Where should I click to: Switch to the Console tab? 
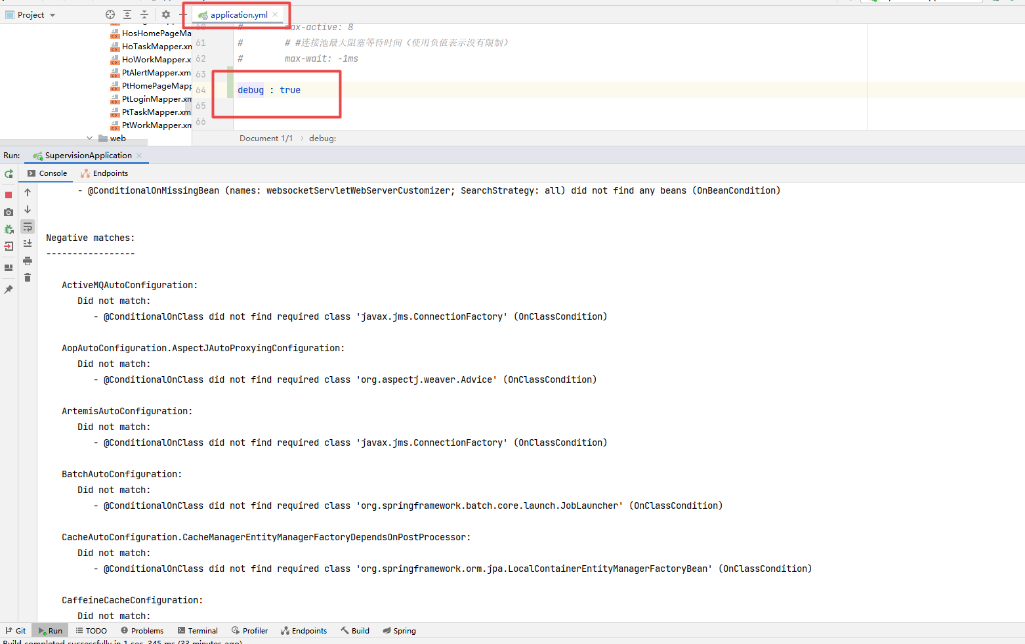[x=47, y=173]
